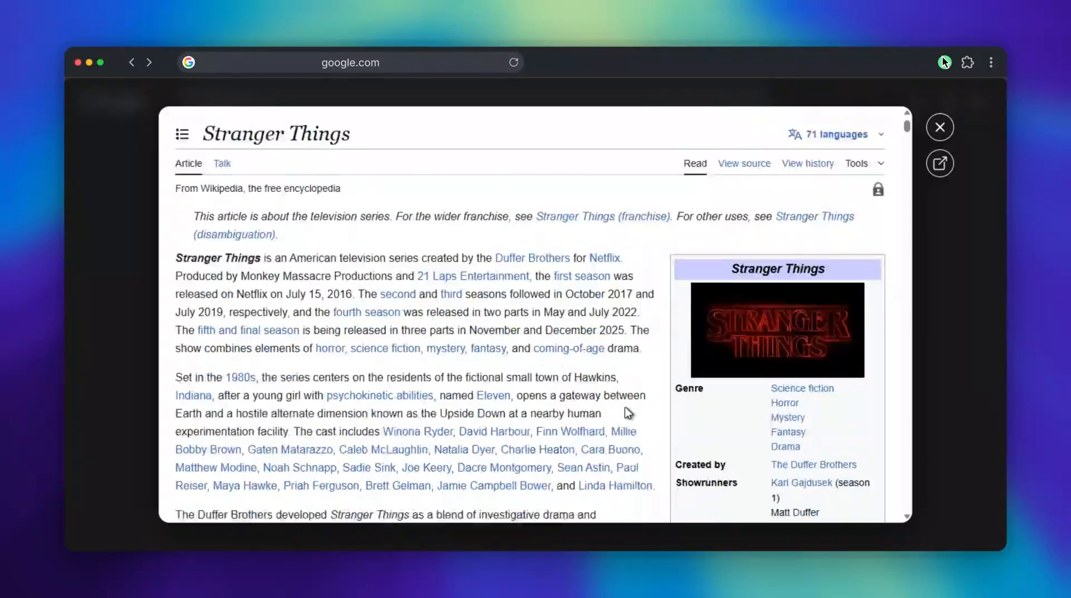The image size is (1071, 598).
Task: Go back with the browser back arrow
Action: (x=132, y=62)
